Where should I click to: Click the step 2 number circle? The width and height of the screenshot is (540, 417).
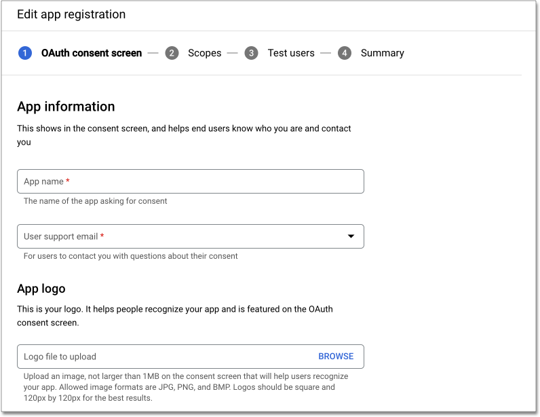(172, 53)
